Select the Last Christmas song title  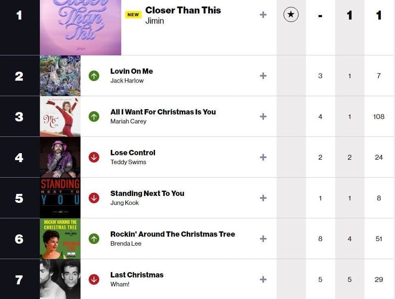pos(137,275)
